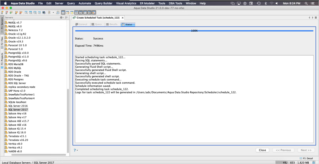Click the stacked windows toolbar icon

58,12
